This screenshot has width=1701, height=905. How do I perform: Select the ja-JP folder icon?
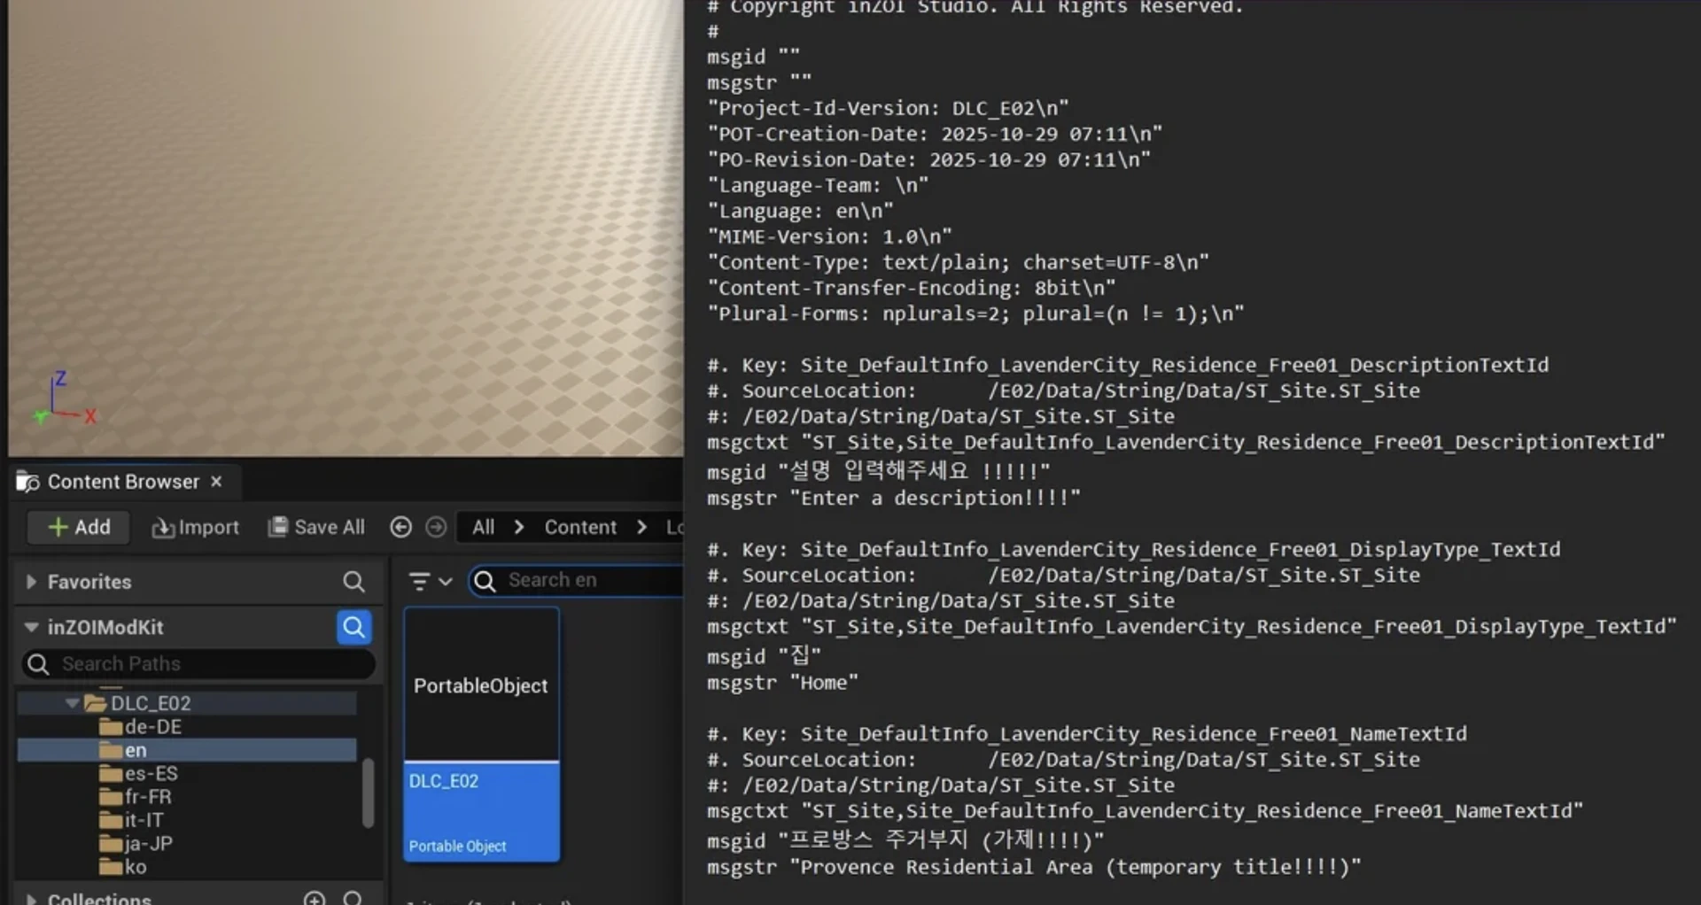pos(111,844)
